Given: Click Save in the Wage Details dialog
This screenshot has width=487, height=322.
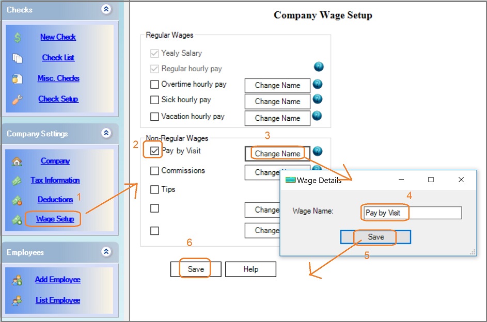Looking at the screenshot, I should point(375,237).
